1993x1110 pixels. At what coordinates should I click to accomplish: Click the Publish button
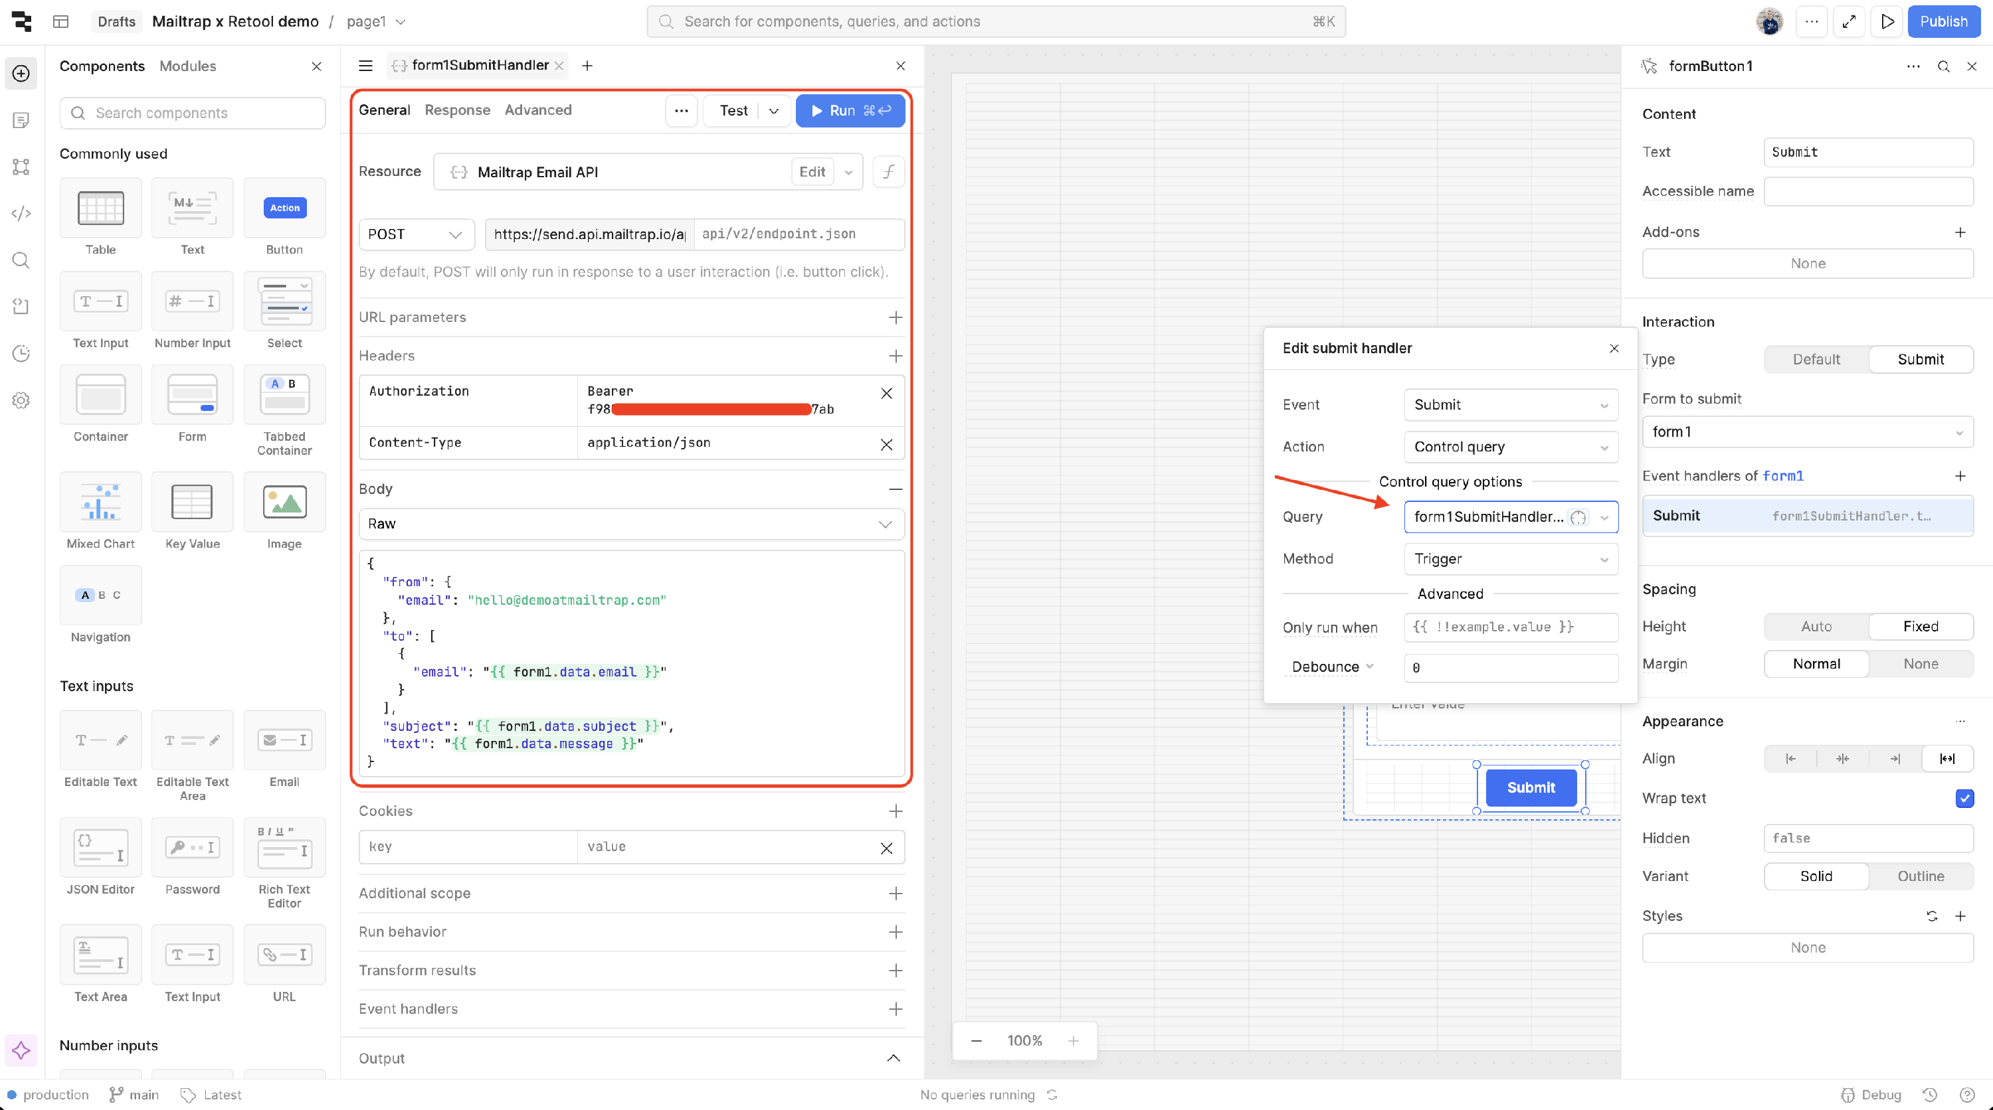click(1943, 22)
